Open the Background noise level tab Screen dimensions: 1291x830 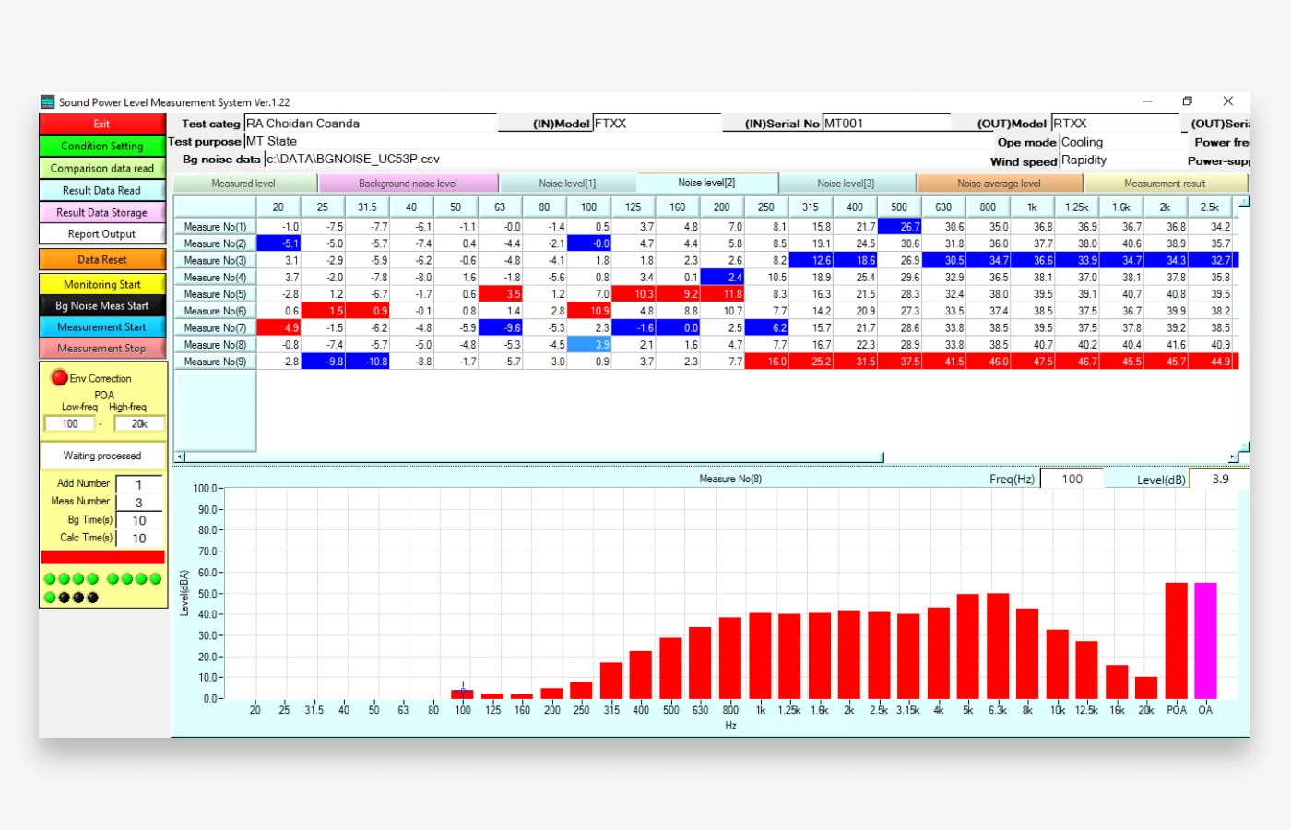pyautogui.click(x=408, y=184)
